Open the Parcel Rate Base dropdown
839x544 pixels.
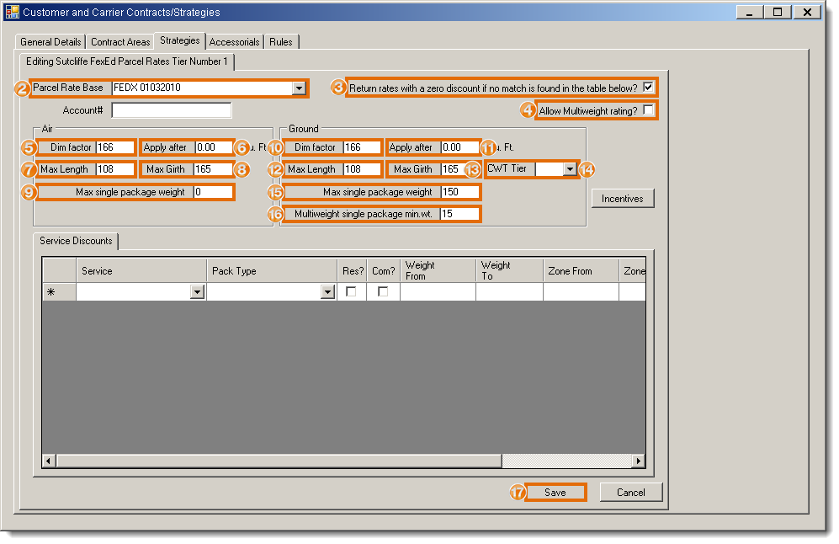[x=299, y=88]
